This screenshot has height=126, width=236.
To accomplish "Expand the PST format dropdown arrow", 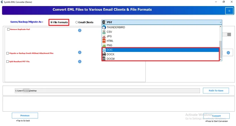I will coord(220,22).
